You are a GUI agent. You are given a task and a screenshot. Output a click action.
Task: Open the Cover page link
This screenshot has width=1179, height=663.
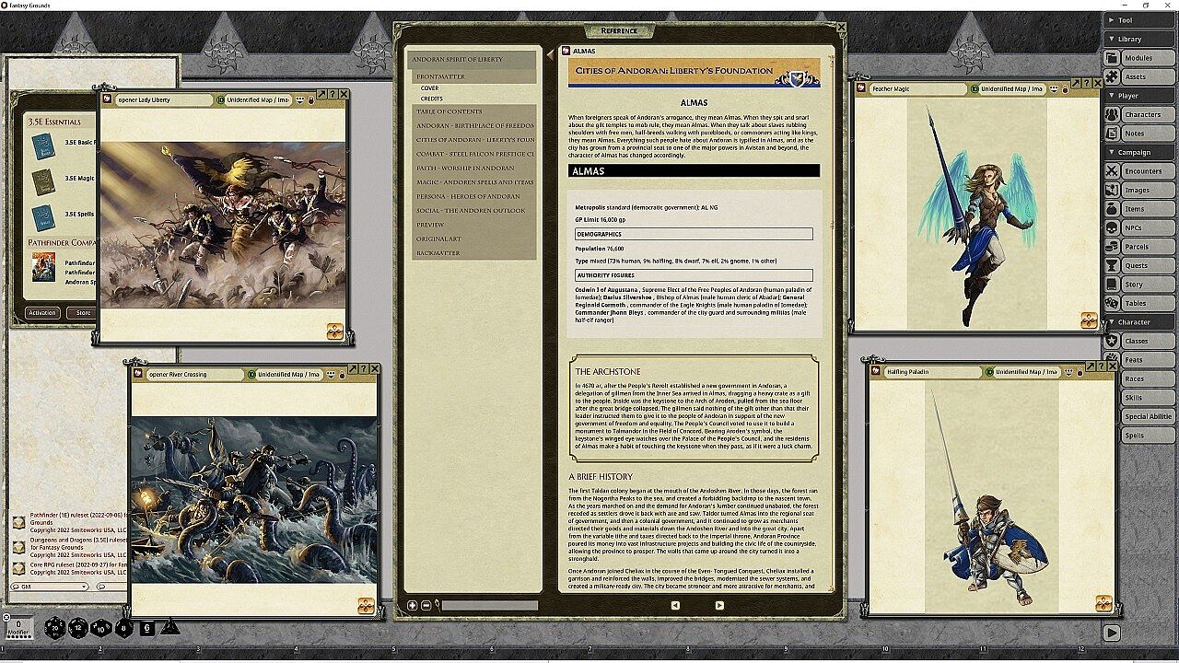(430, 88)
